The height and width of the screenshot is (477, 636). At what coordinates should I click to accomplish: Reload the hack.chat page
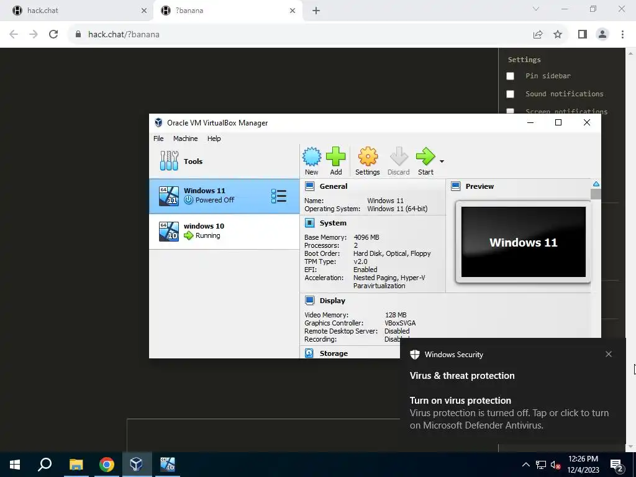coord(53,34)
